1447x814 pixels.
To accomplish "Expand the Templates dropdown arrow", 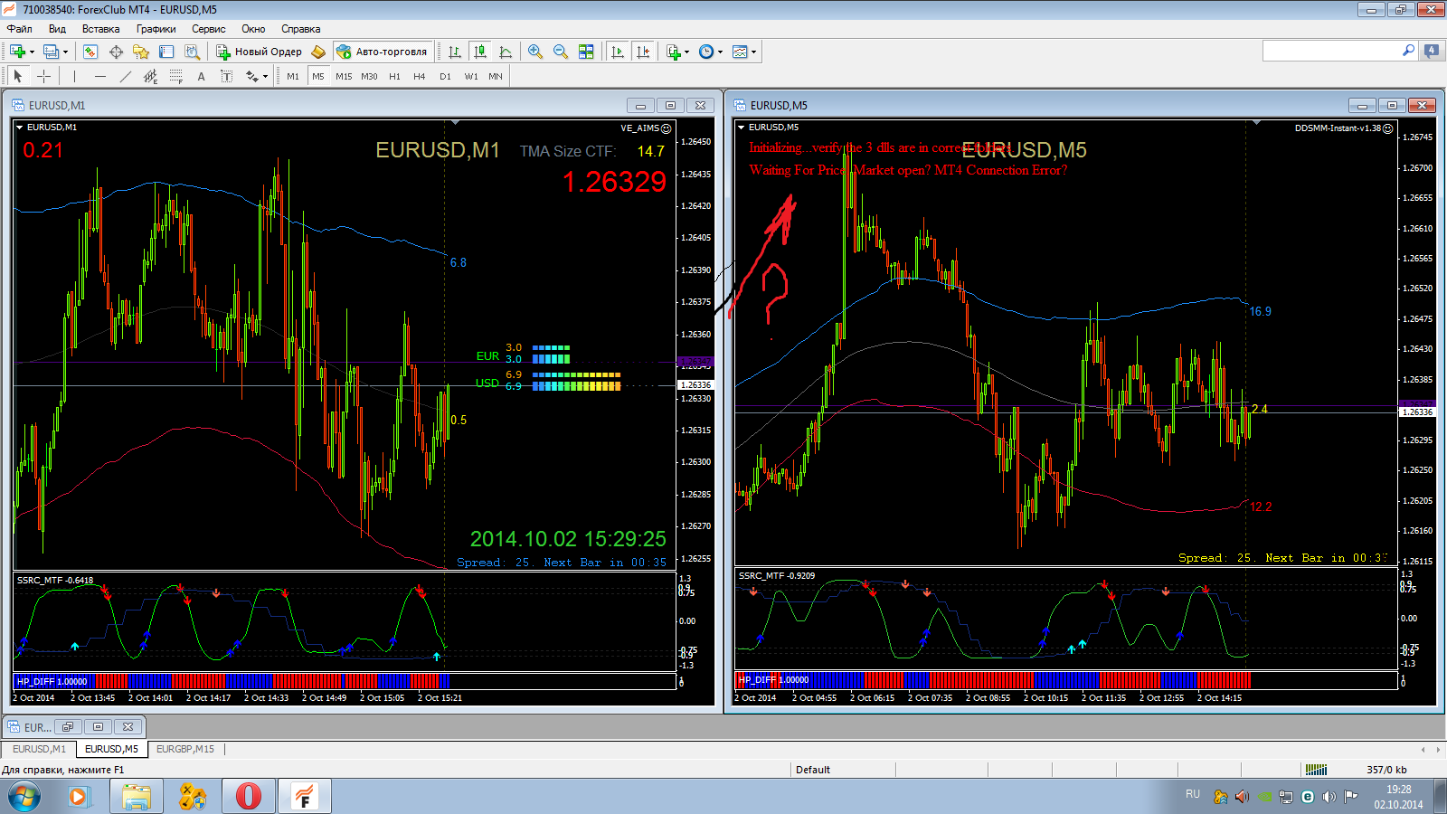I will [x=754, y=52].
